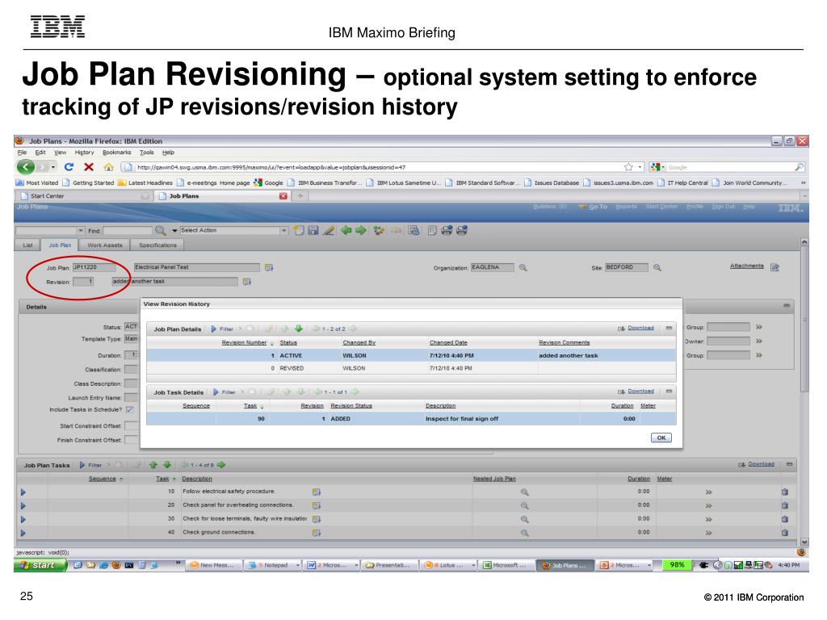Click Download link in Job Plan Tasks
827x620 pixels.
coord(761,464)
